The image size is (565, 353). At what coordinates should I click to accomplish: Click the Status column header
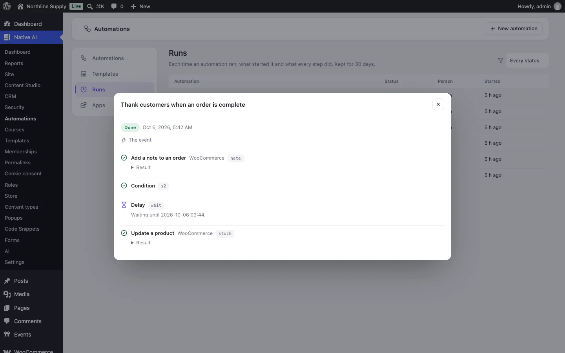tap(392, 81)
